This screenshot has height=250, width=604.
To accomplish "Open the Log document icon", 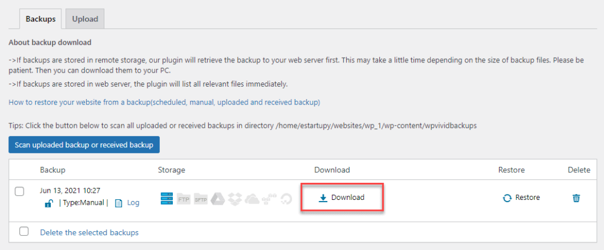I will coord(119,203).
